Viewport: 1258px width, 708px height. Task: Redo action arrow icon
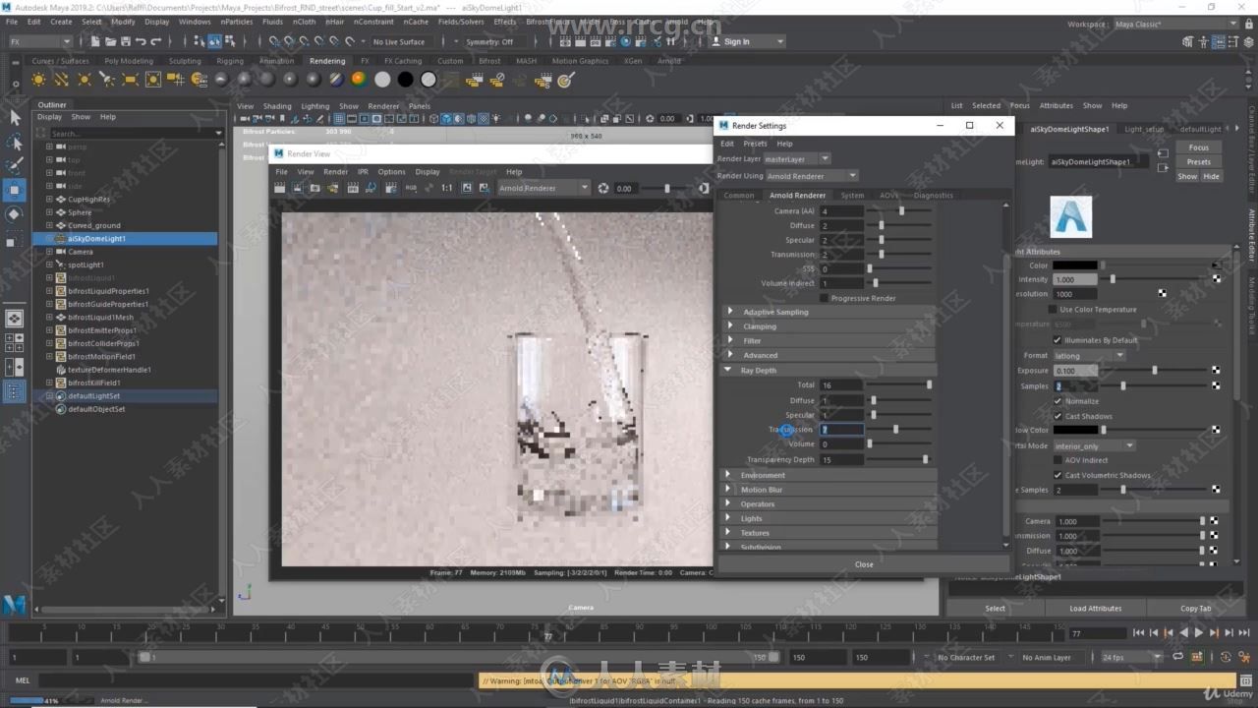(155, 41)
